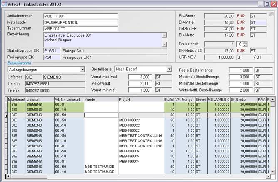Expand the Bestellbasis combo box
The width and height of the screenshot is (278, 182).
coord(169,69)
